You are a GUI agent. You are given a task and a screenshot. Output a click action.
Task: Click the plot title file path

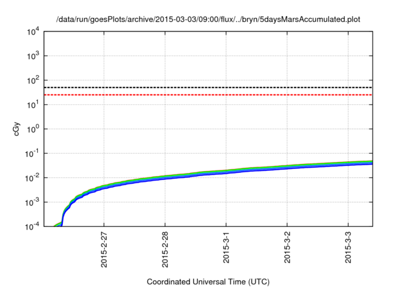click(208, 19)
